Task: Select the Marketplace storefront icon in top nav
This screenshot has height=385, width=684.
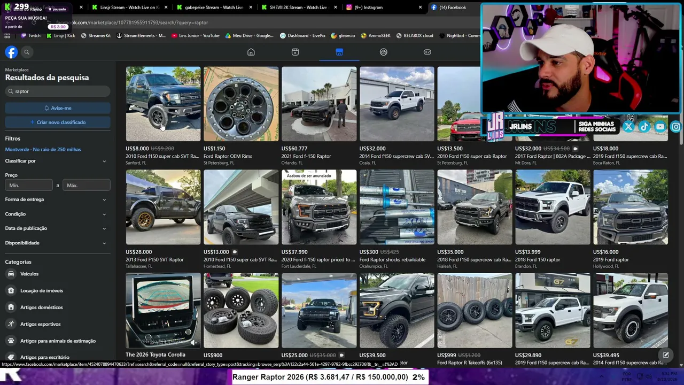Action: pos(339,52)
